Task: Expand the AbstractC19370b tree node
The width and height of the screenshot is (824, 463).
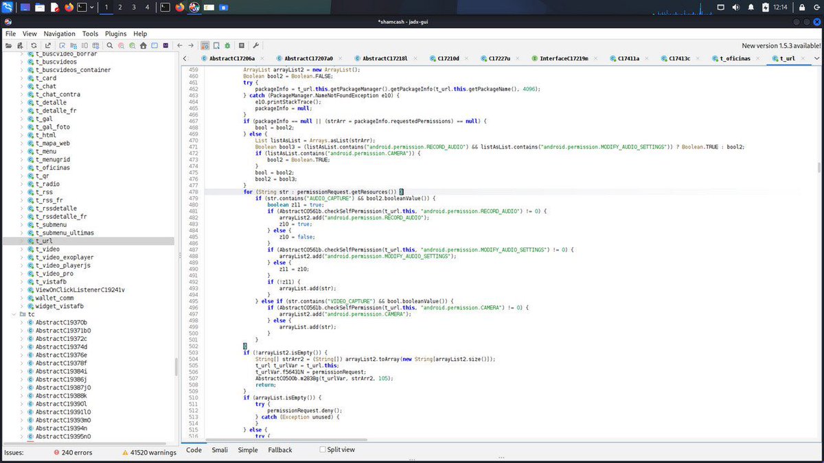Action: click(21, 322)
